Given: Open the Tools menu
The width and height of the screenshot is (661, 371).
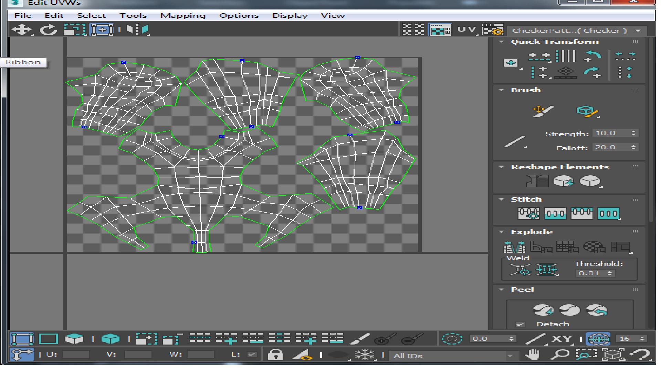Looking at the screenshot, I should pos(133,16).
